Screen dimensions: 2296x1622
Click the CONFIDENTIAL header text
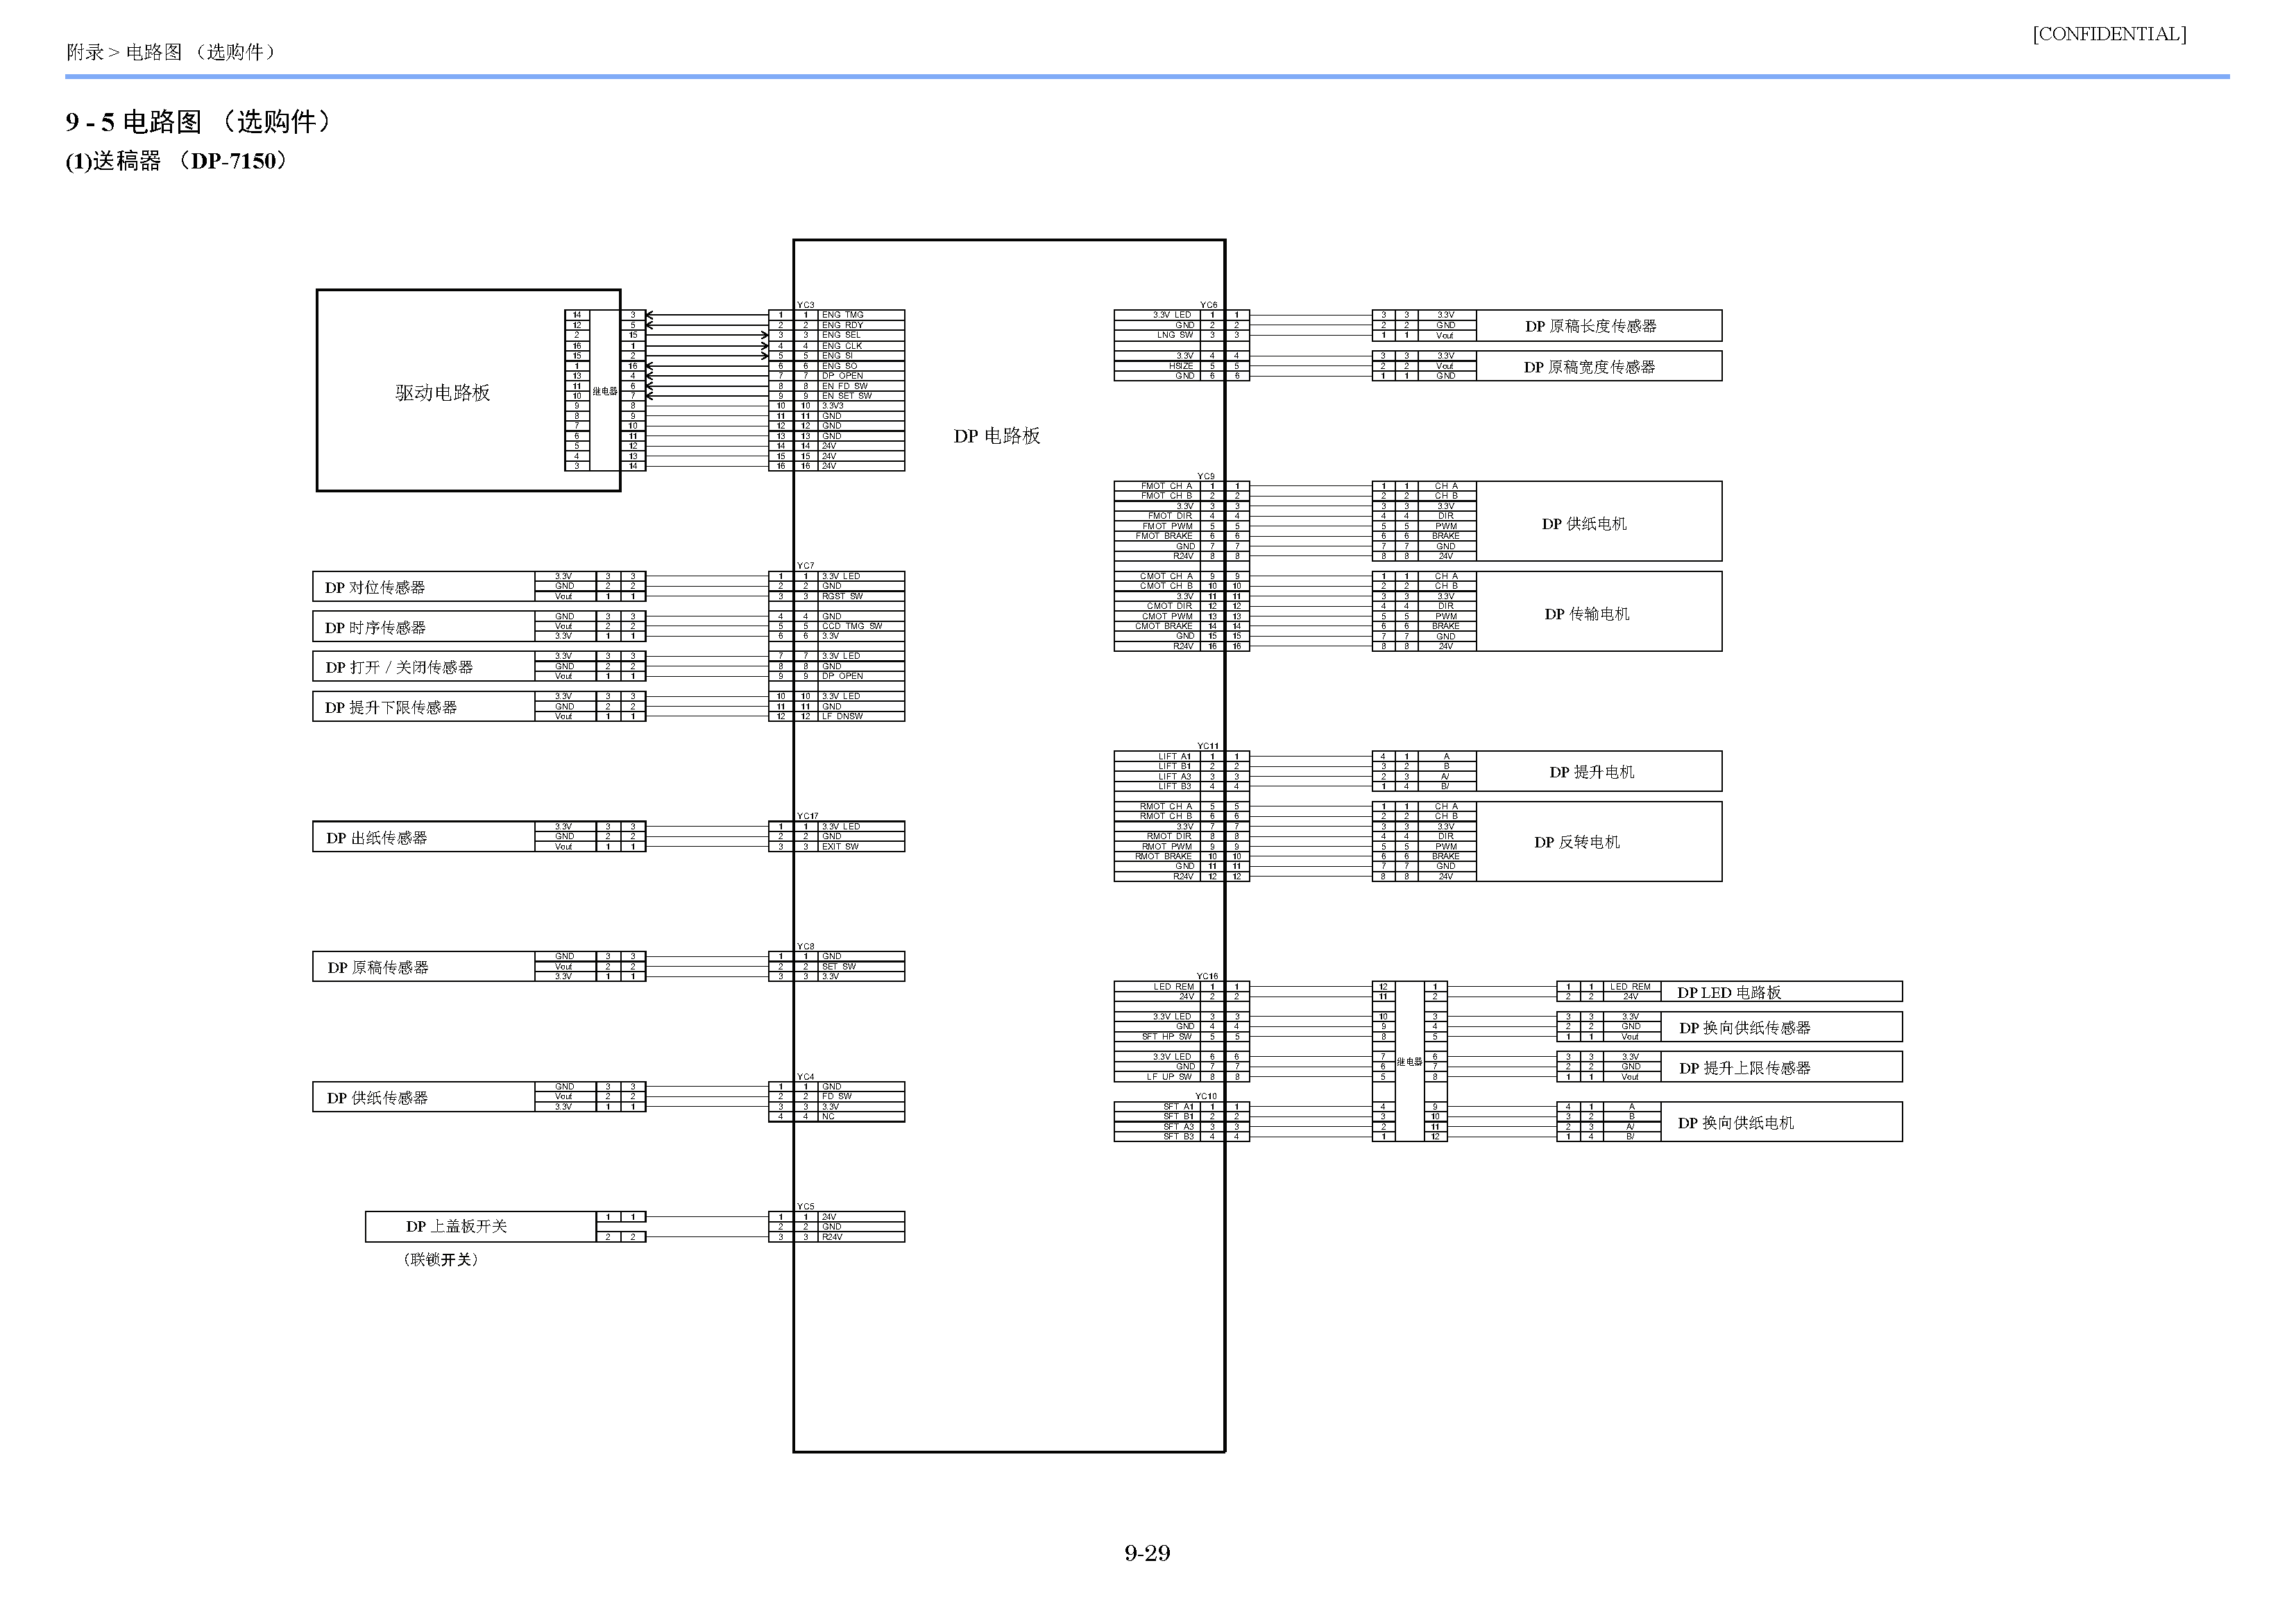pyautogui.click(x=2109, y=34)
